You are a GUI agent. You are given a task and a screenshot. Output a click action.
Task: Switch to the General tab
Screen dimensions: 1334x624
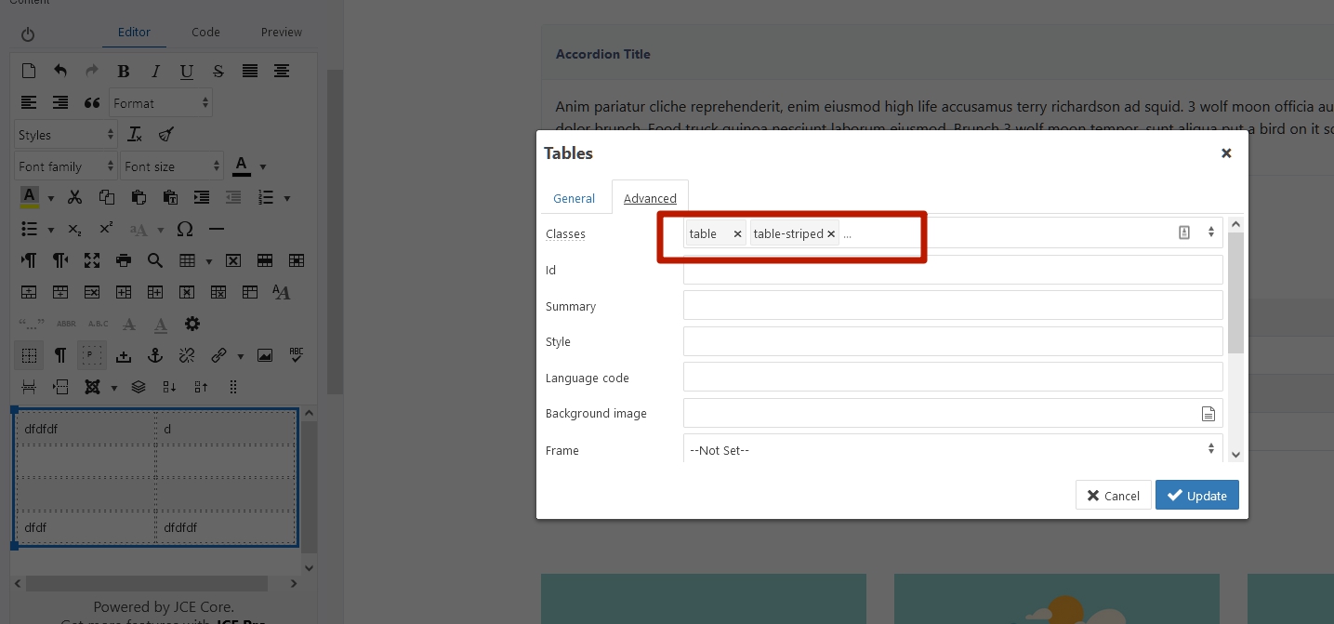coord(574,198)
